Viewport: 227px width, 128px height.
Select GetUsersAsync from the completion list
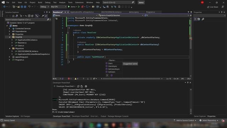point(114,69)
